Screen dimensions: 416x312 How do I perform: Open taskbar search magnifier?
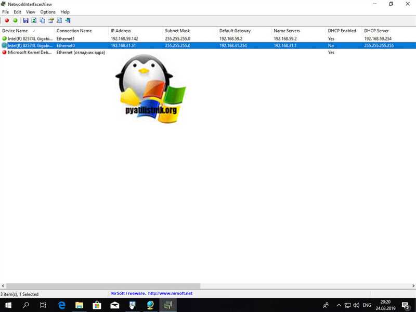pos(25,305)
